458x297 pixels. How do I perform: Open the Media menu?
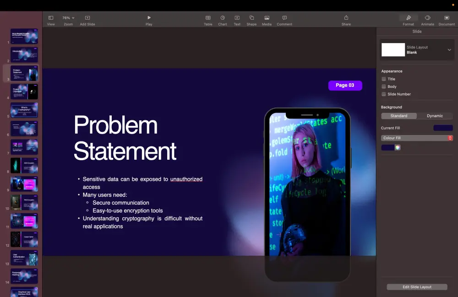pyautogui.click(x=267, y=21)
